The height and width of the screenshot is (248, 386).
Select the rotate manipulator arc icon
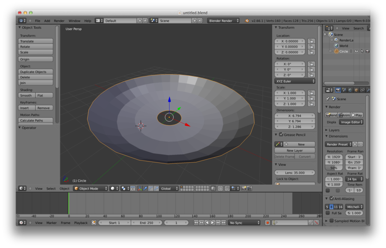coord(151,189)
